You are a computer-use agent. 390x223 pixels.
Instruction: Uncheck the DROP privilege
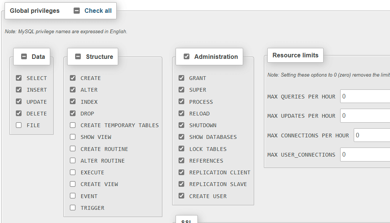pyautogui.click(x=73, y=113)
